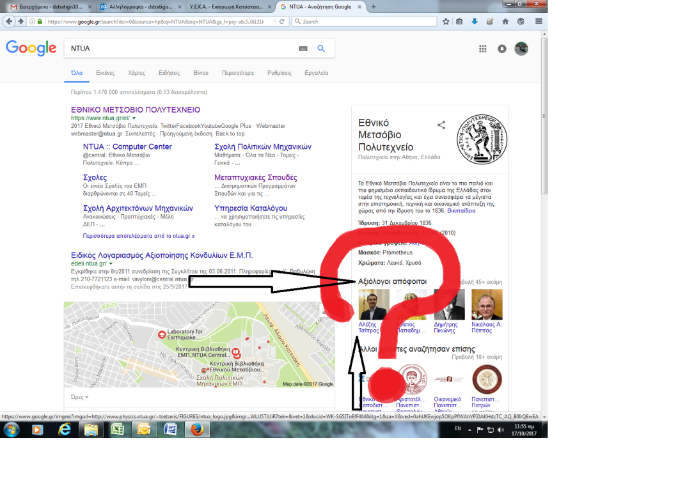Open the NTUA :: Computer Center link
The height and width of the screenshot is (491, 678).
[x=127, y=147]
